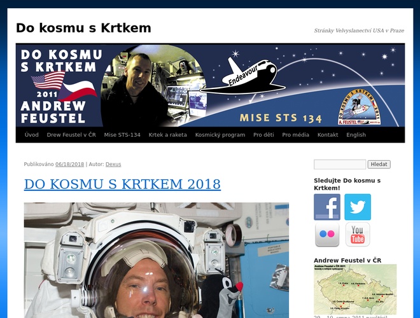This screenshot has width=420, height=318.
Task: Open the Flickr icon link
Action: pos(327,235)
